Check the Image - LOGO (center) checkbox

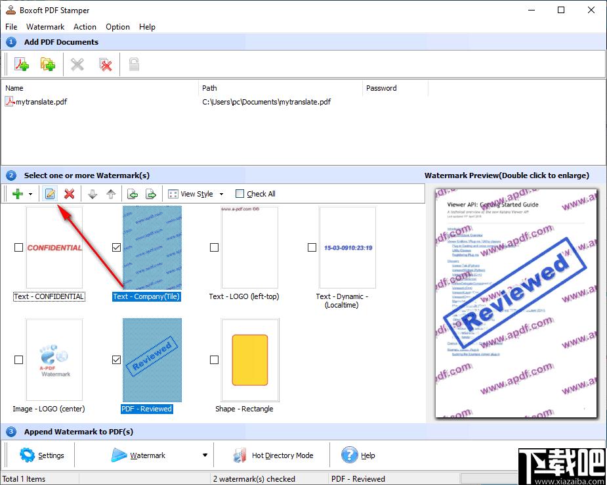coord(18,359)
